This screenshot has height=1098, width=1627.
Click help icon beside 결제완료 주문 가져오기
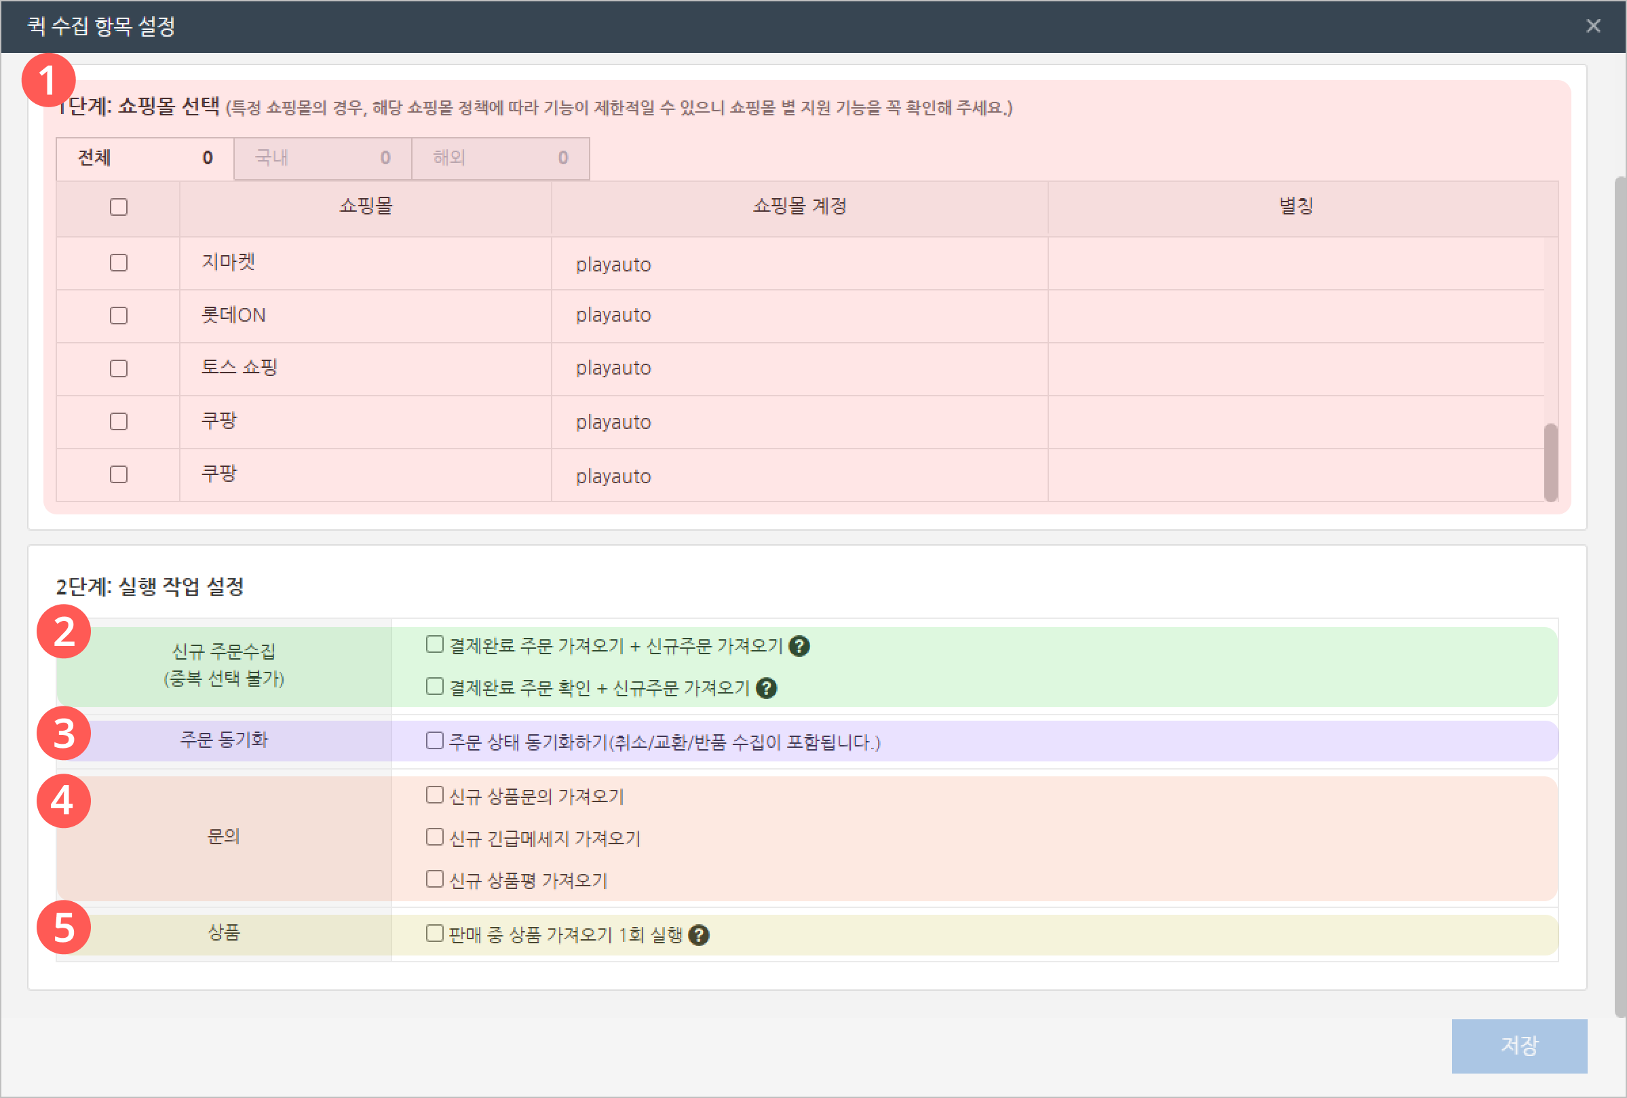pyautogui.click(x=799, y=645)
